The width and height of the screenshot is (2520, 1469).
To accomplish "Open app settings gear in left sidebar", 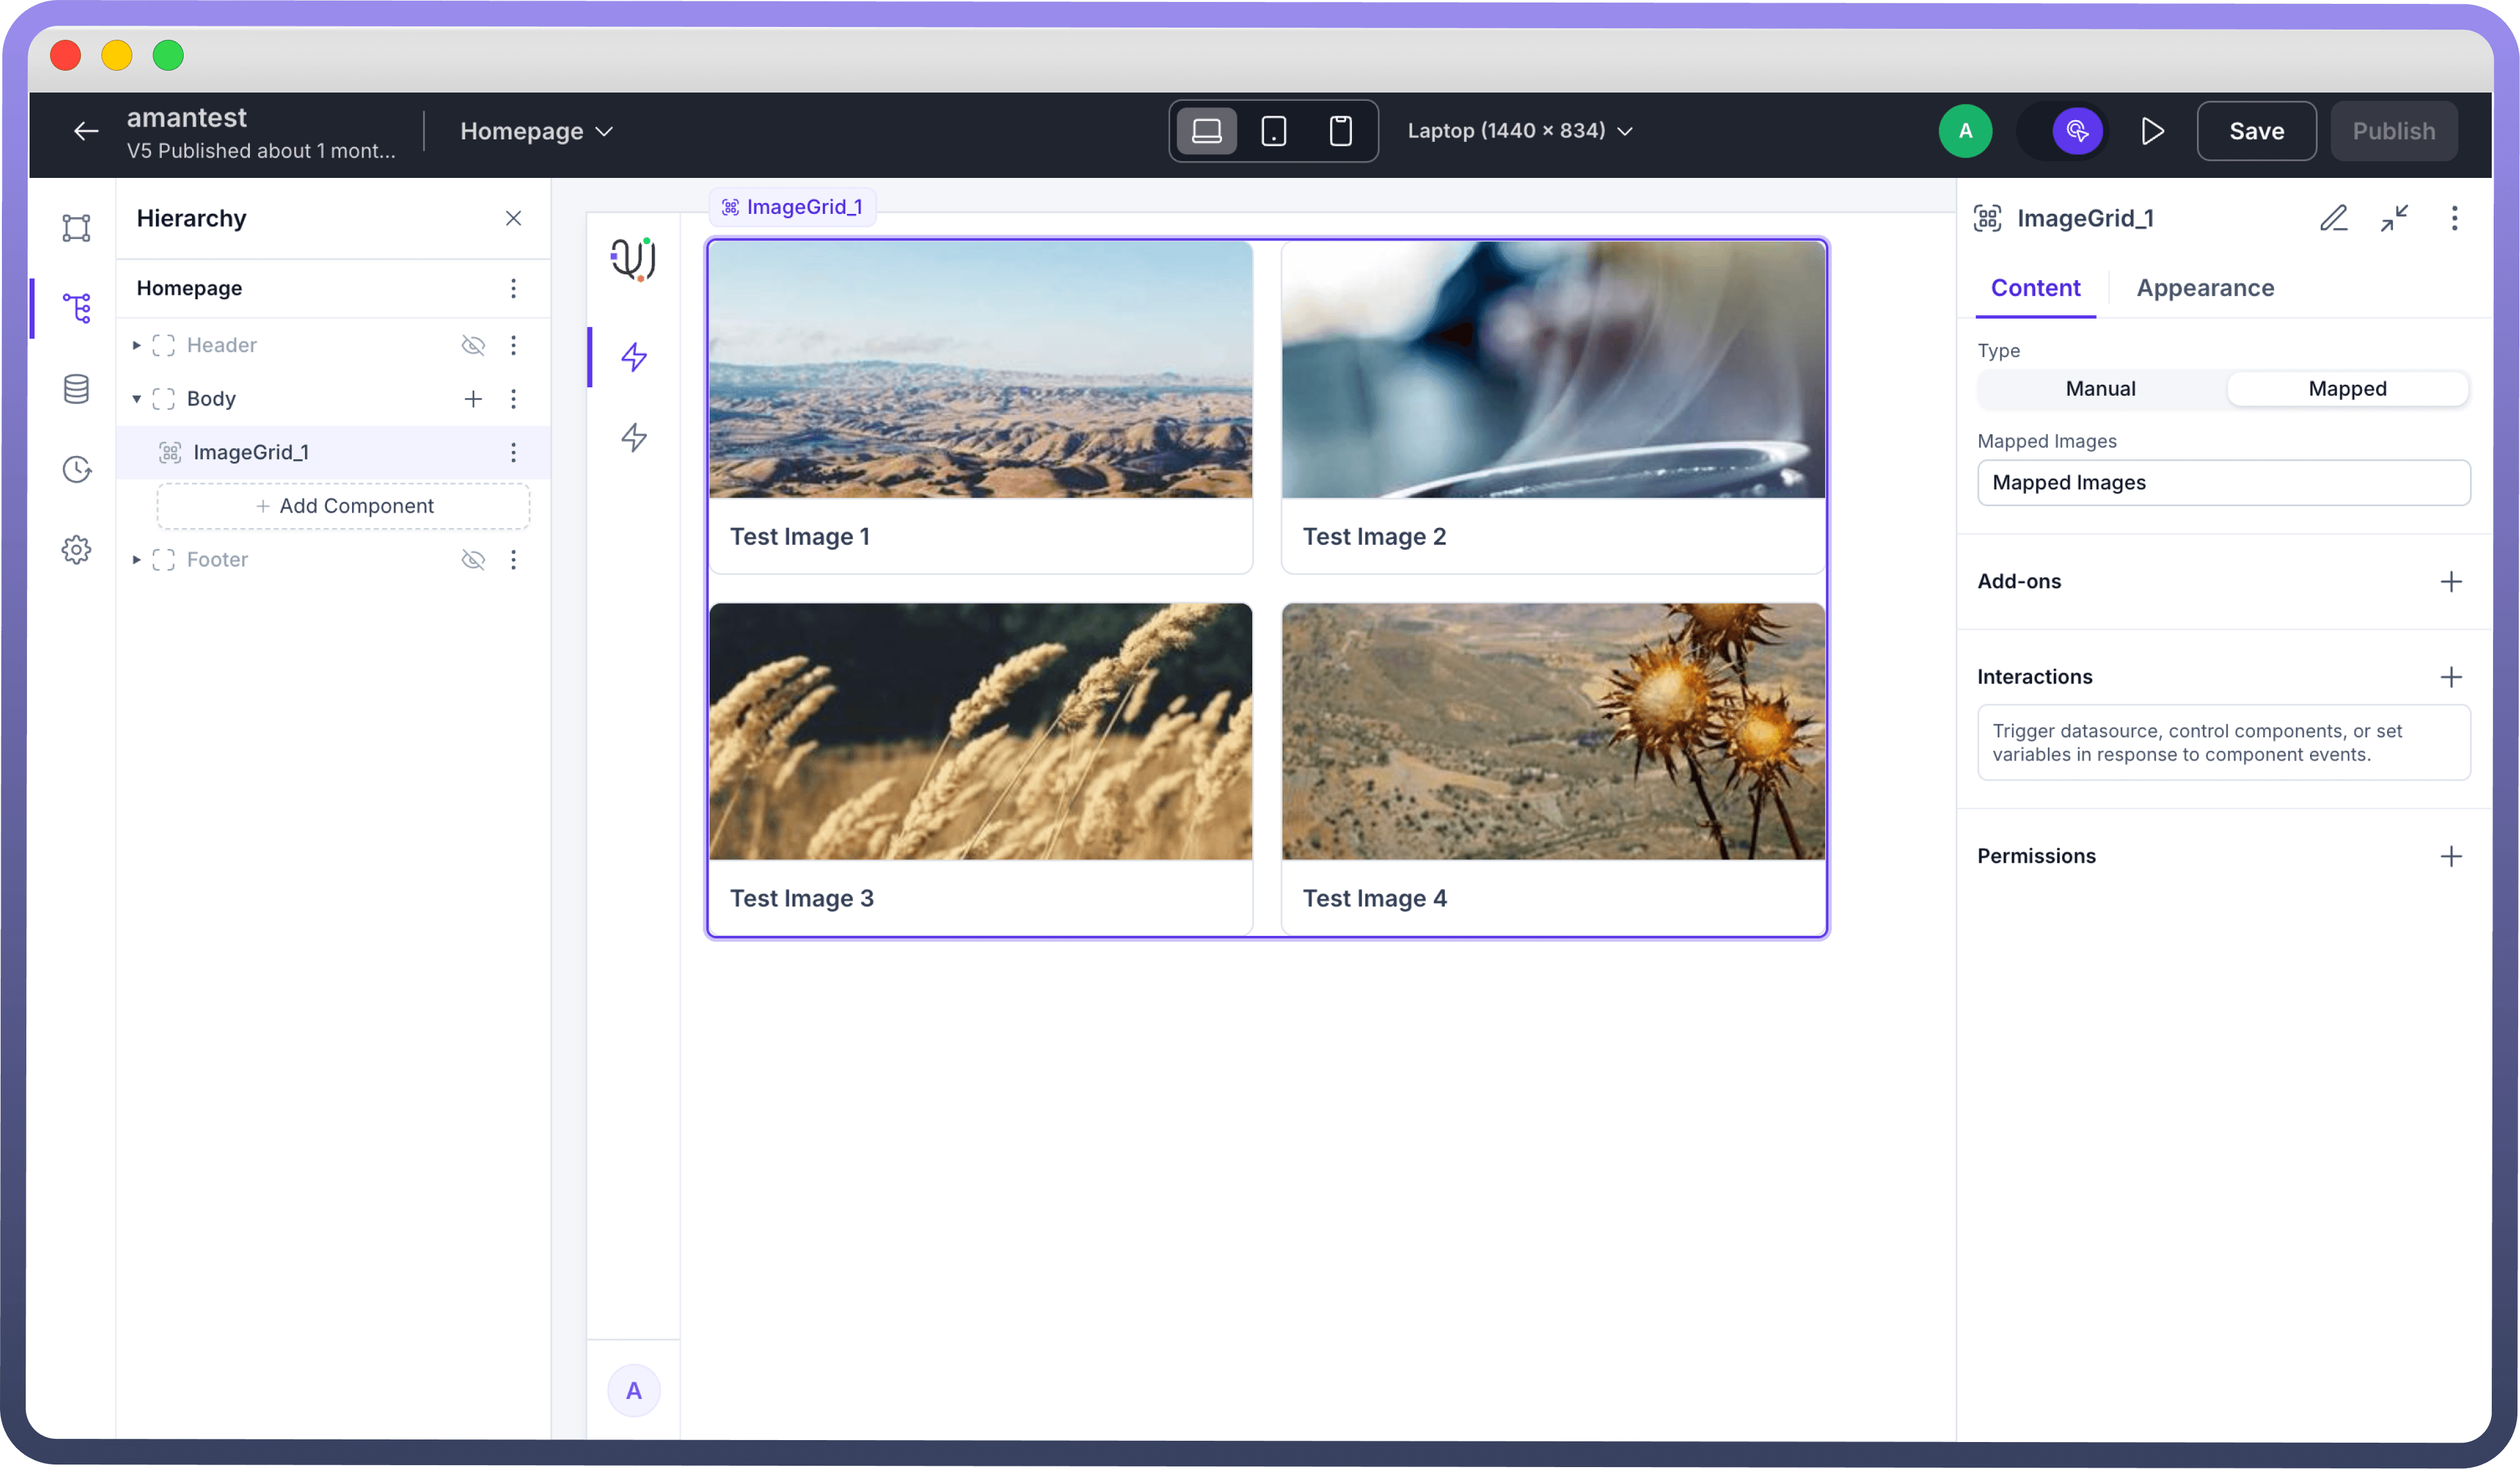I will (76, 549).
